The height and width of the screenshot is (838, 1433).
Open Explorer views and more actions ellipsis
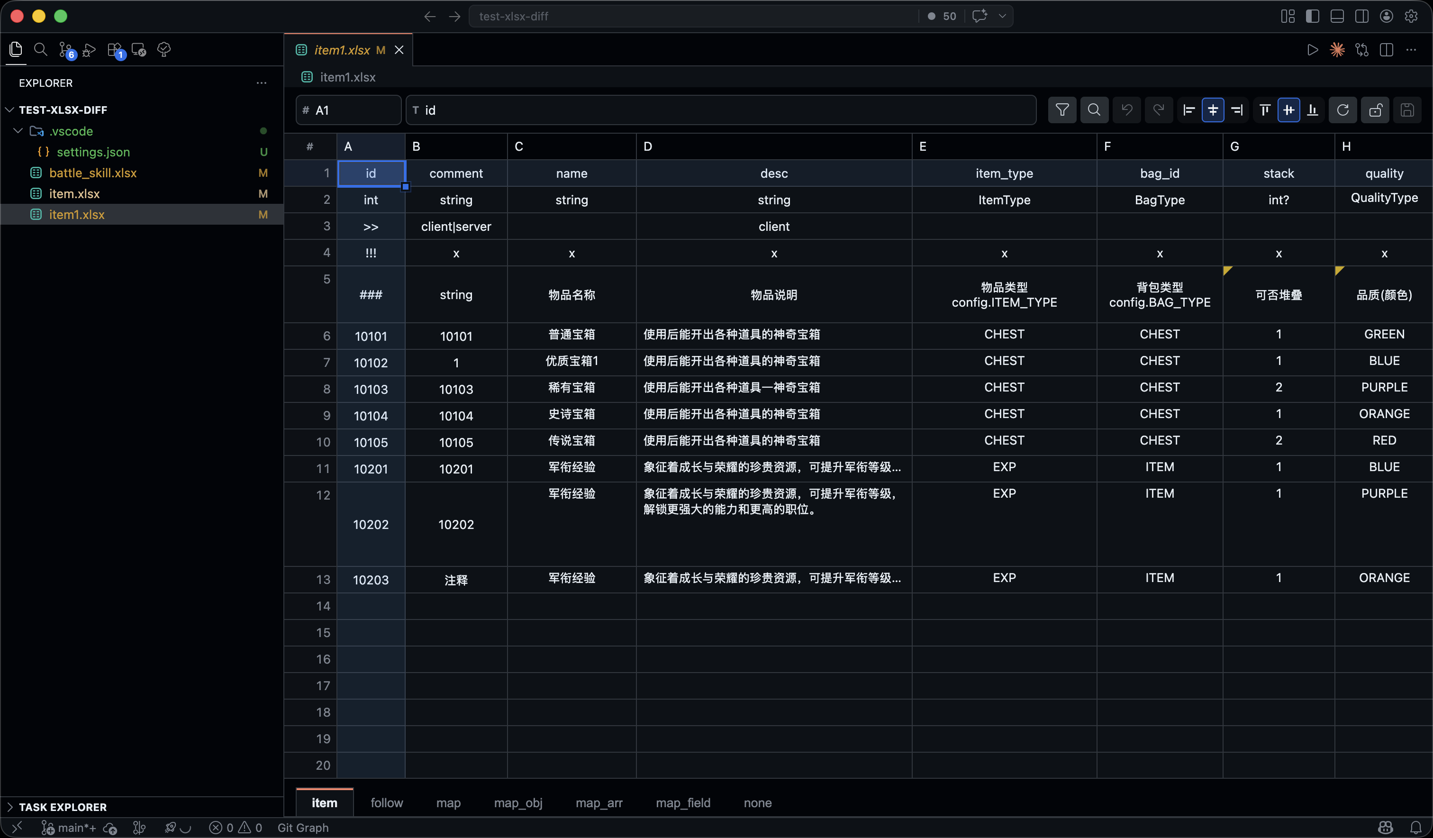tap(261, 83)
